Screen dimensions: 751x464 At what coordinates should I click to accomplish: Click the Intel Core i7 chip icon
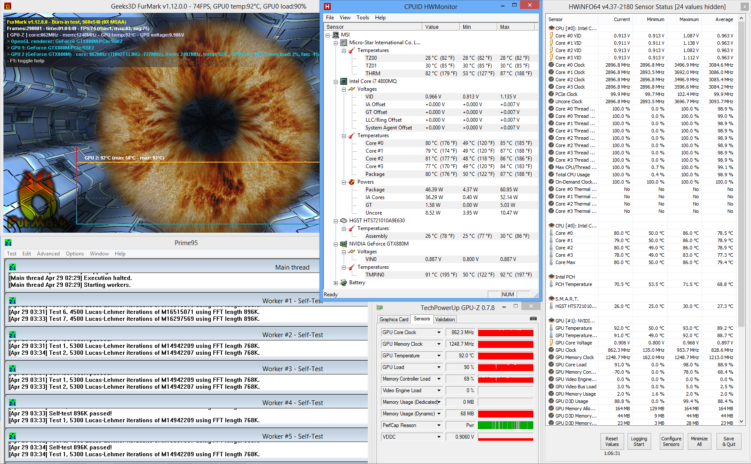pyautogui.click(x=344, y=81)
